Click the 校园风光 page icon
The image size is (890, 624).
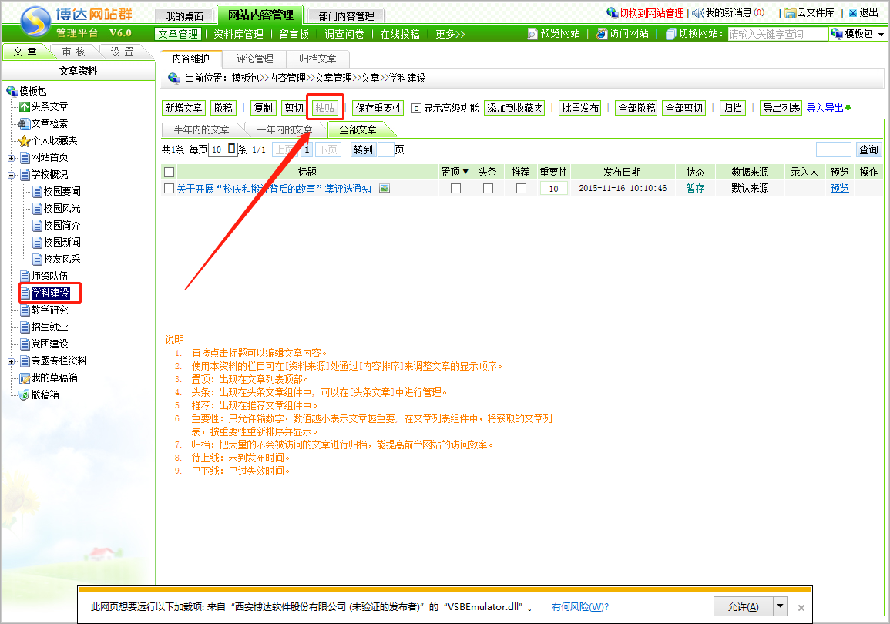tap(38, 209)
